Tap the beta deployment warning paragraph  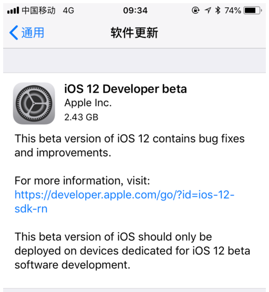pyautogui.click(x=132, y=251)
